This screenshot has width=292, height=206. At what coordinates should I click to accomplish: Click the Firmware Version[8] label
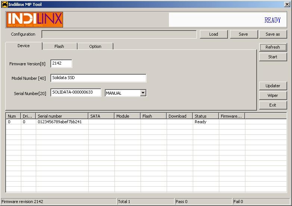27,64
